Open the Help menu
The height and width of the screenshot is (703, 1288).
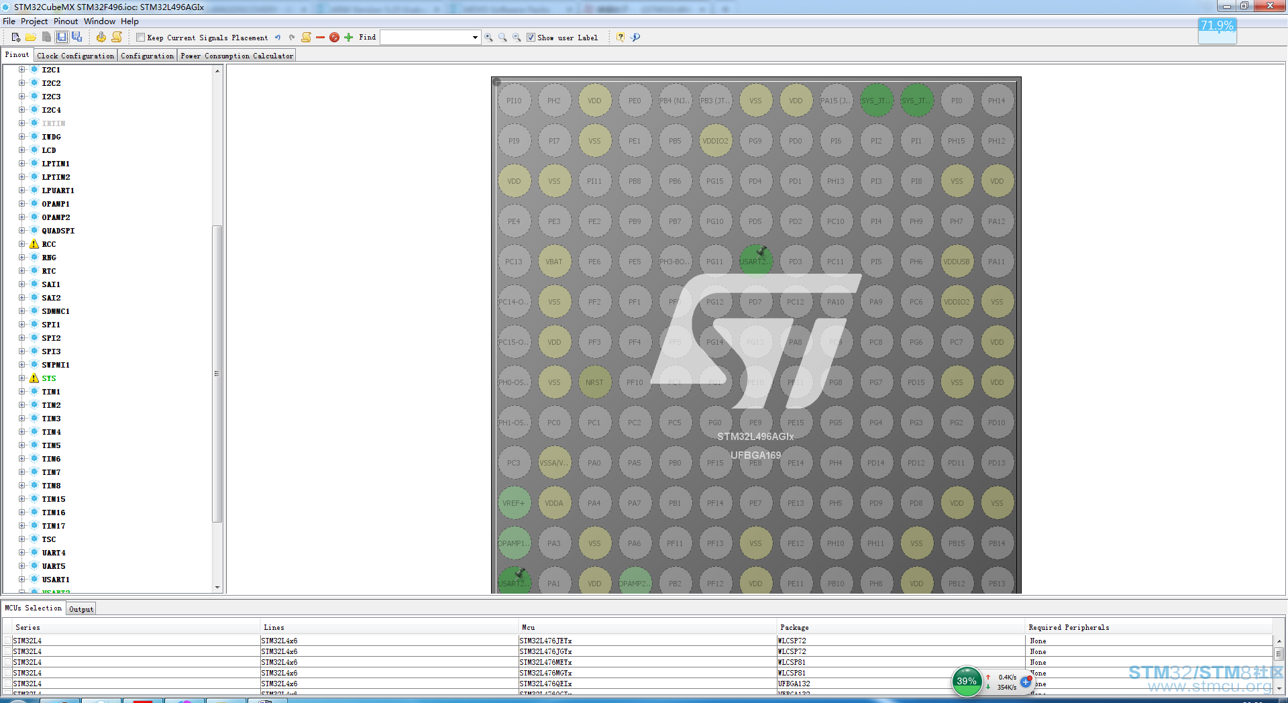(x=129, y=21)
